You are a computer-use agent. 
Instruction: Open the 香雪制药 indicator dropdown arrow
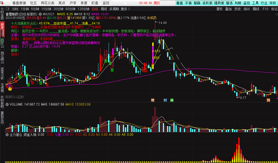(40, 14)
